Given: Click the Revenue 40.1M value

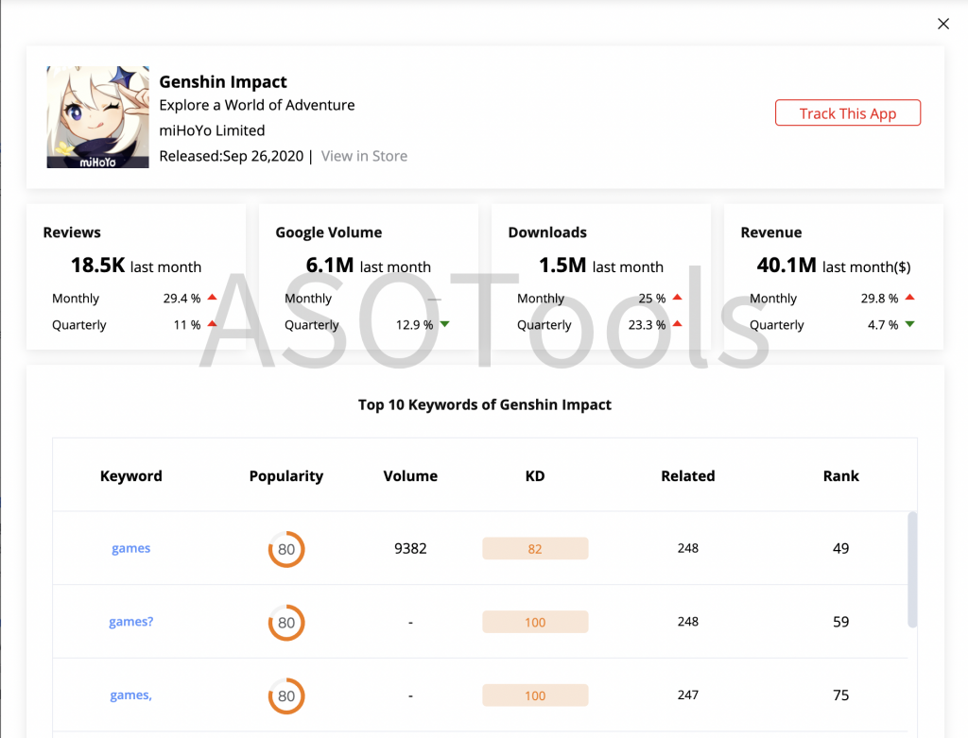Looking at the screenshot, I should [786, 266].
